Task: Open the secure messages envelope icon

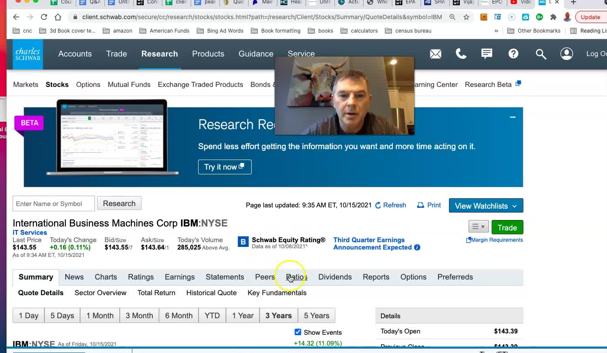Action: [x=435, y=54]
